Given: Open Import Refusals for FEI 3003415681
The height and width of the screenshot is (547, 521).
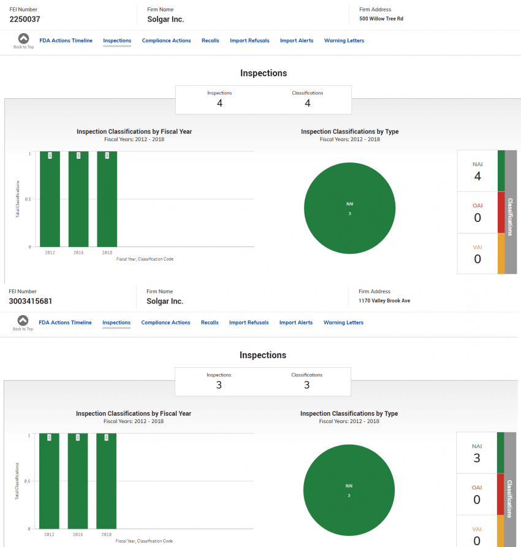Looking at the screenshot, I should pos(249,323).
